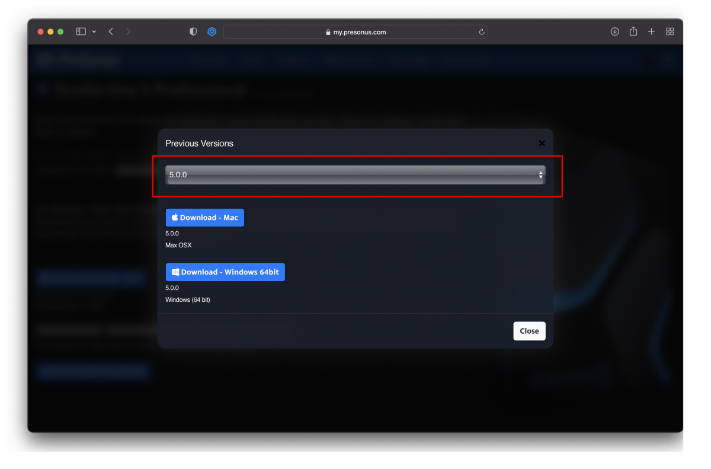Click the 'Max OSX' label text
The image size is (711, 469).
pos(178,245)
